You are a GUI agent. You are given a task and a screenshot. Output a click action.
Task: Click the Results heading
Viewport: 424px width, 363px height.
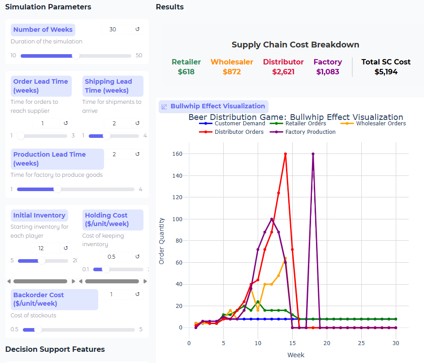pyautogui.click(x=169, y=7)
